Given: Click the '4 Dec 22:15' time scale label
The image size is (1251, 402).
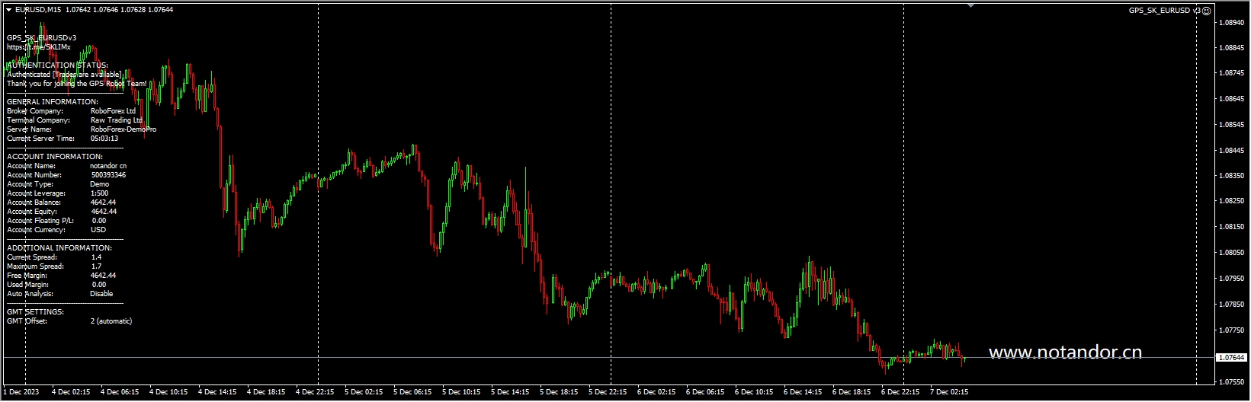Looking at the screenshot, I should pyautogui.click(x=315, y=392).
